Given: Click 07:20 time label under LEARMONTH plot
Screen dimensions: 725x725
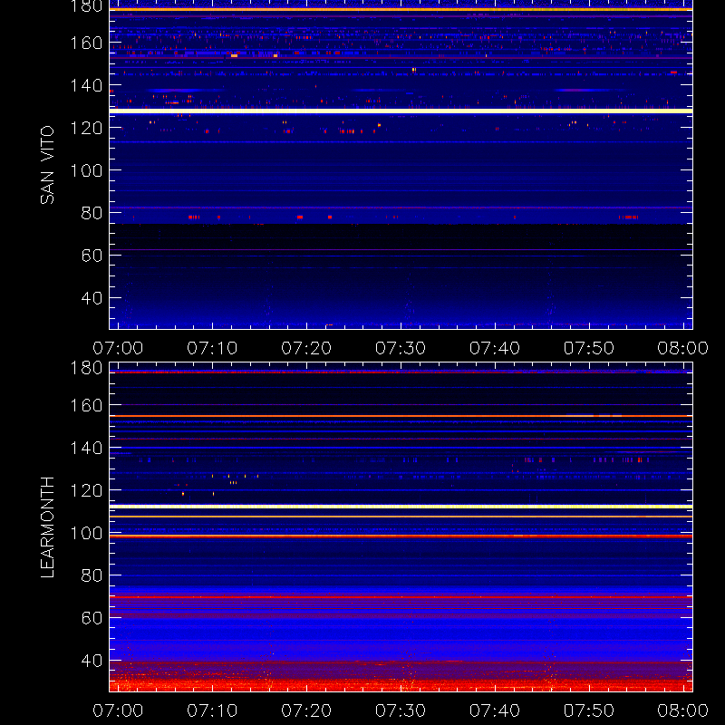Looking at the screenshot, I should [x=306, y=710].
